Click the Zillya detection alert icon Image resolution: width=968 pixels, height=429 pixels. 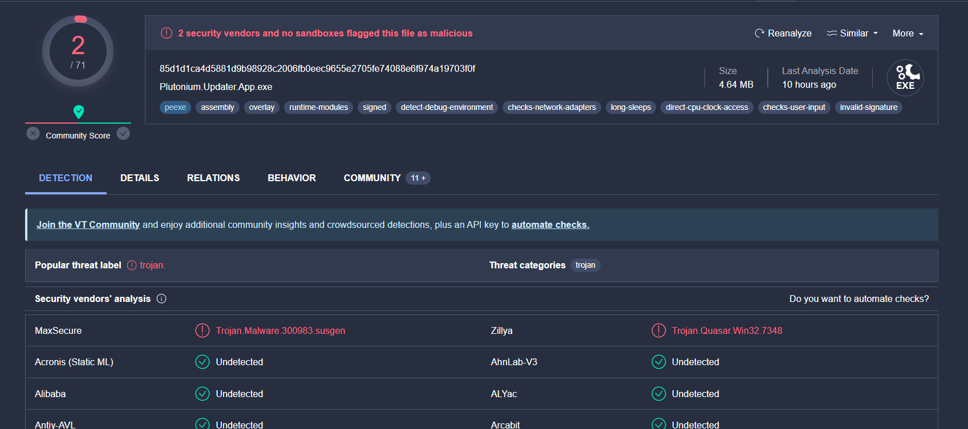(659, 330)
